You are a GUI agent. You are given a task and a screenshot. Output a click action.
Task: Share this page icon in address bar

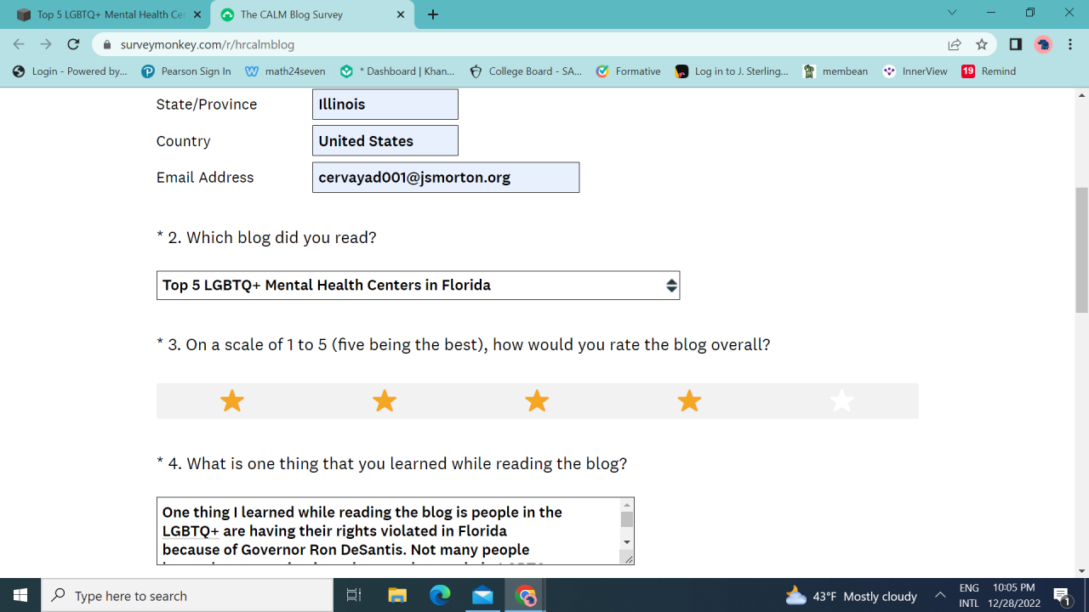point(955,44)
